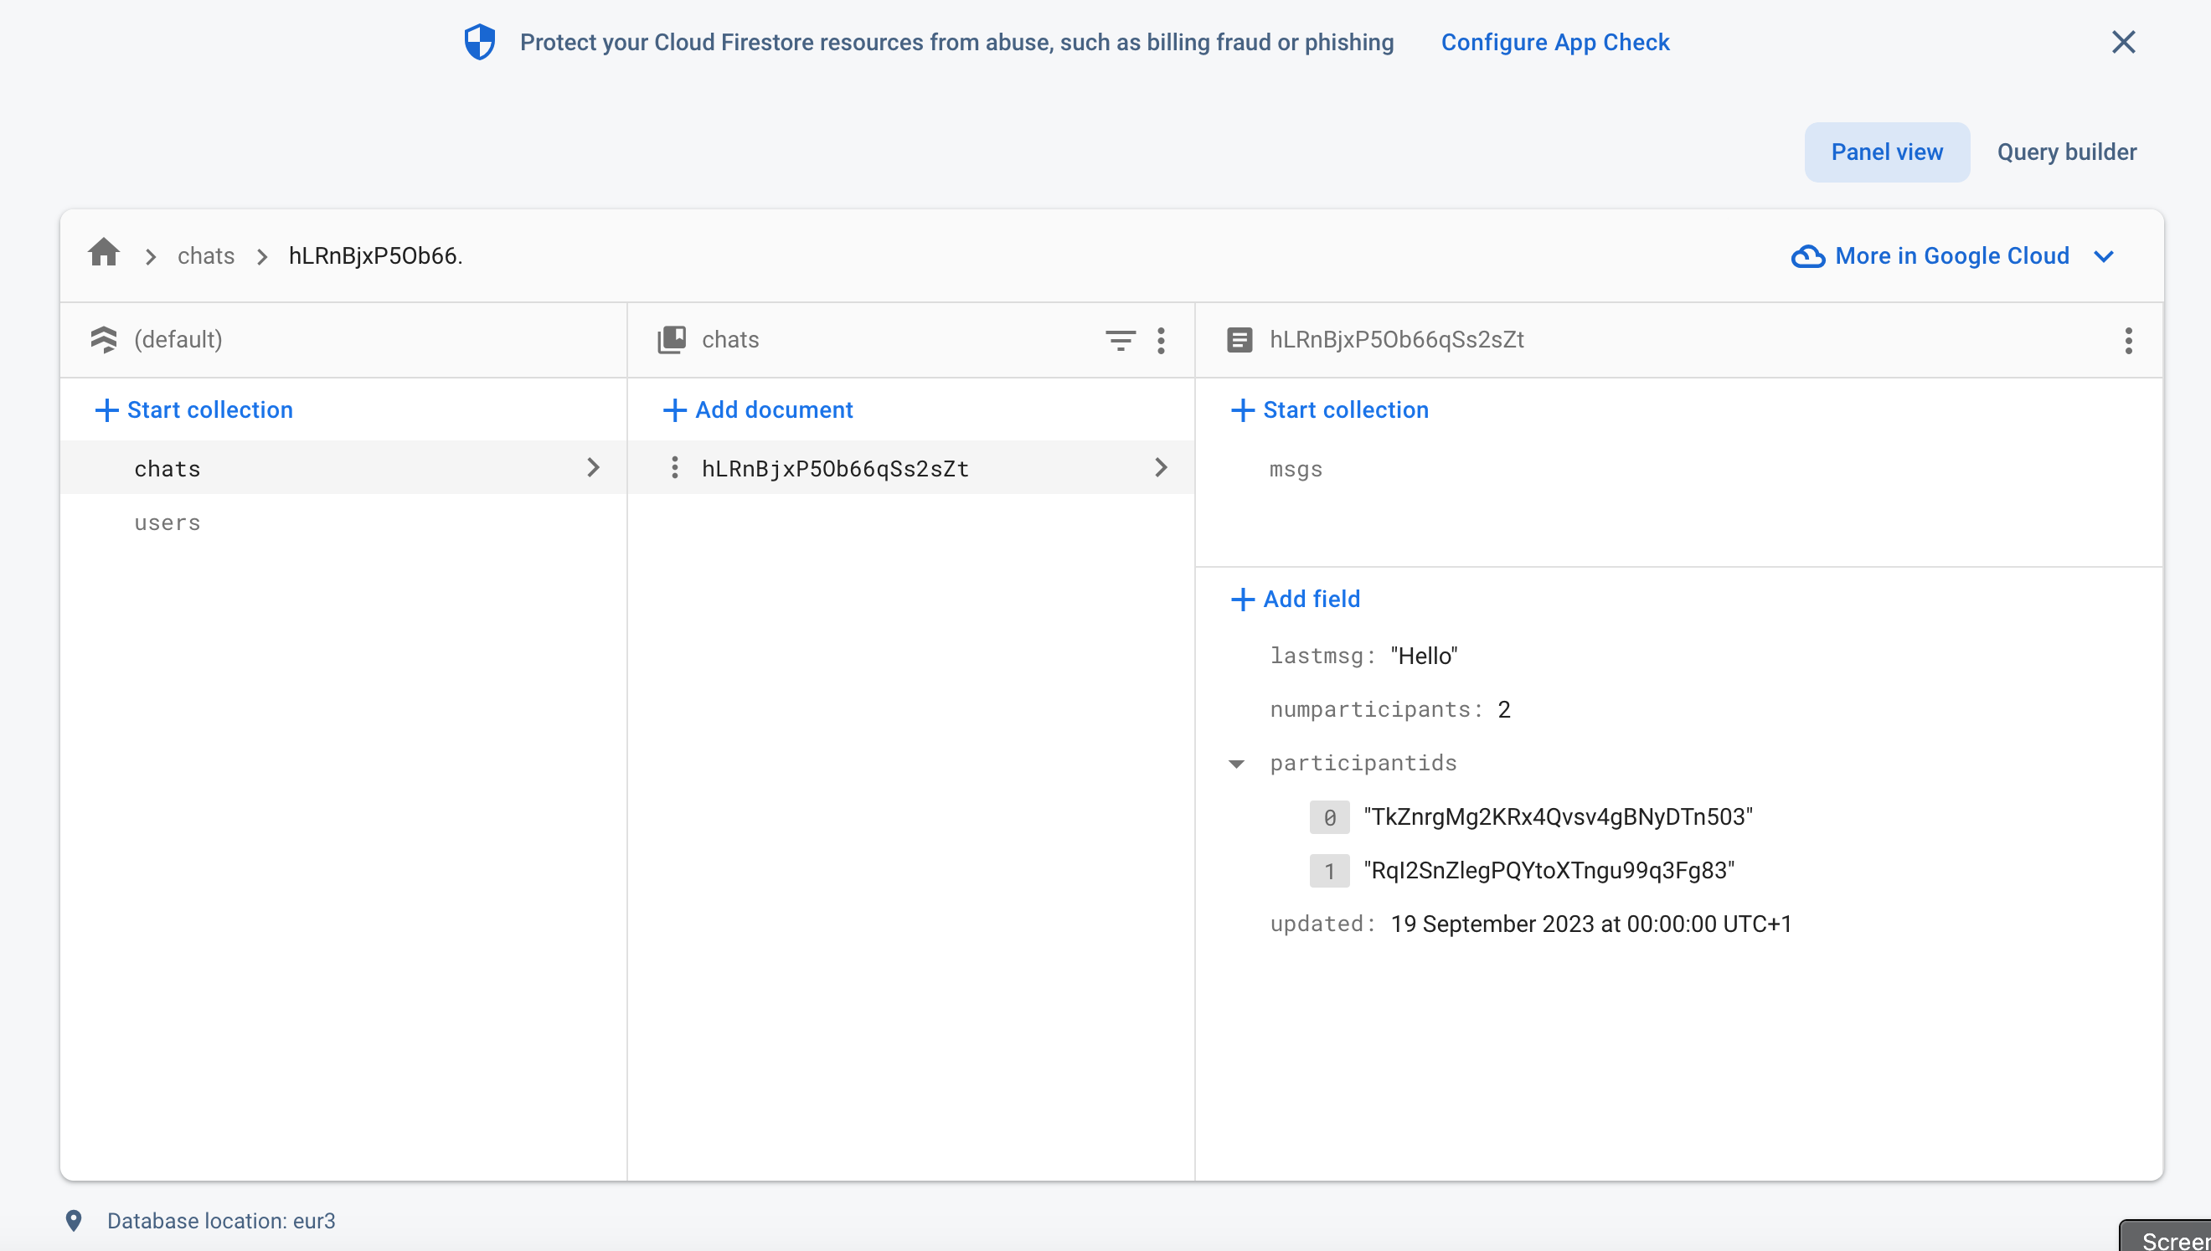Click the numparticipants field name
2211x1251 pixels.
click(x=1376, y=709)
